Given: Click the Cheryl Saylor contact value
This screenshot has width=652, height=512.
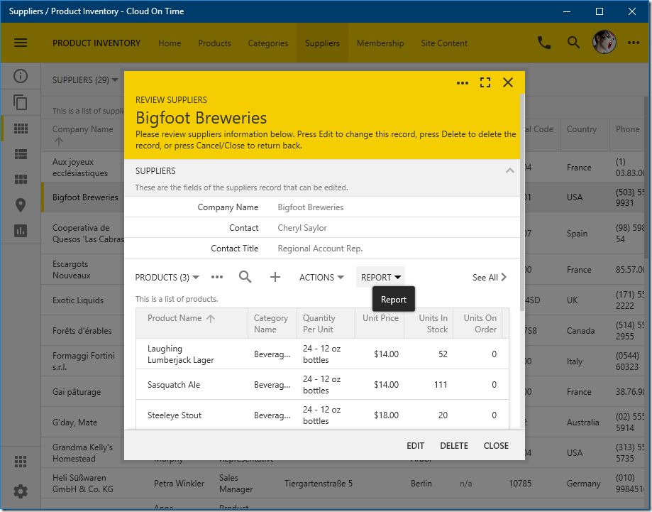Looking at the screenshot, I should (x=302, y=228).
